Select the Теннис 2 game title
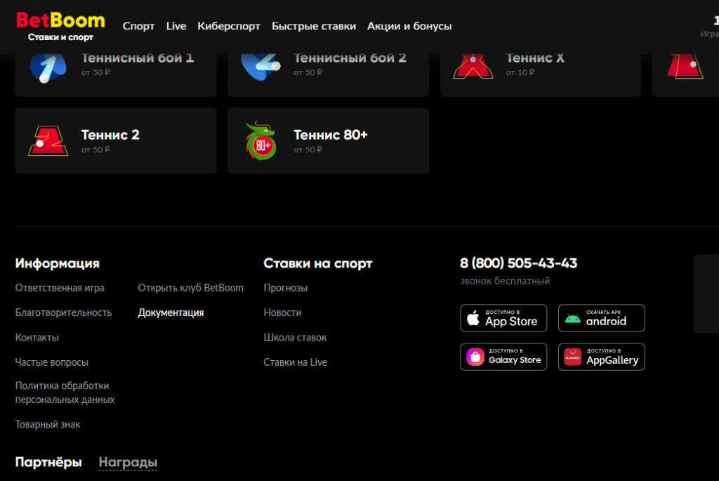The image size is (719, 481). tap(110, 135)
